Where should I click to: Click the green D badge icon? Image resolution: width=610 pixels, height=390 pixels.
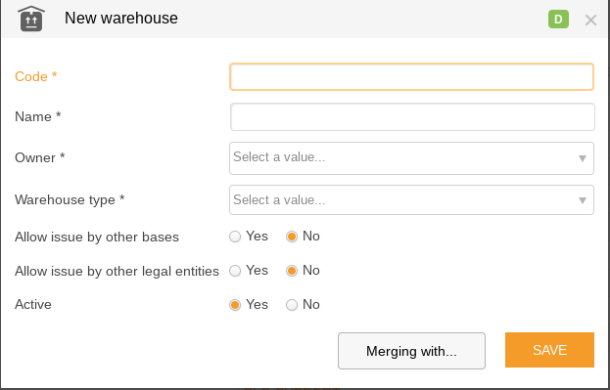point(558,19)
